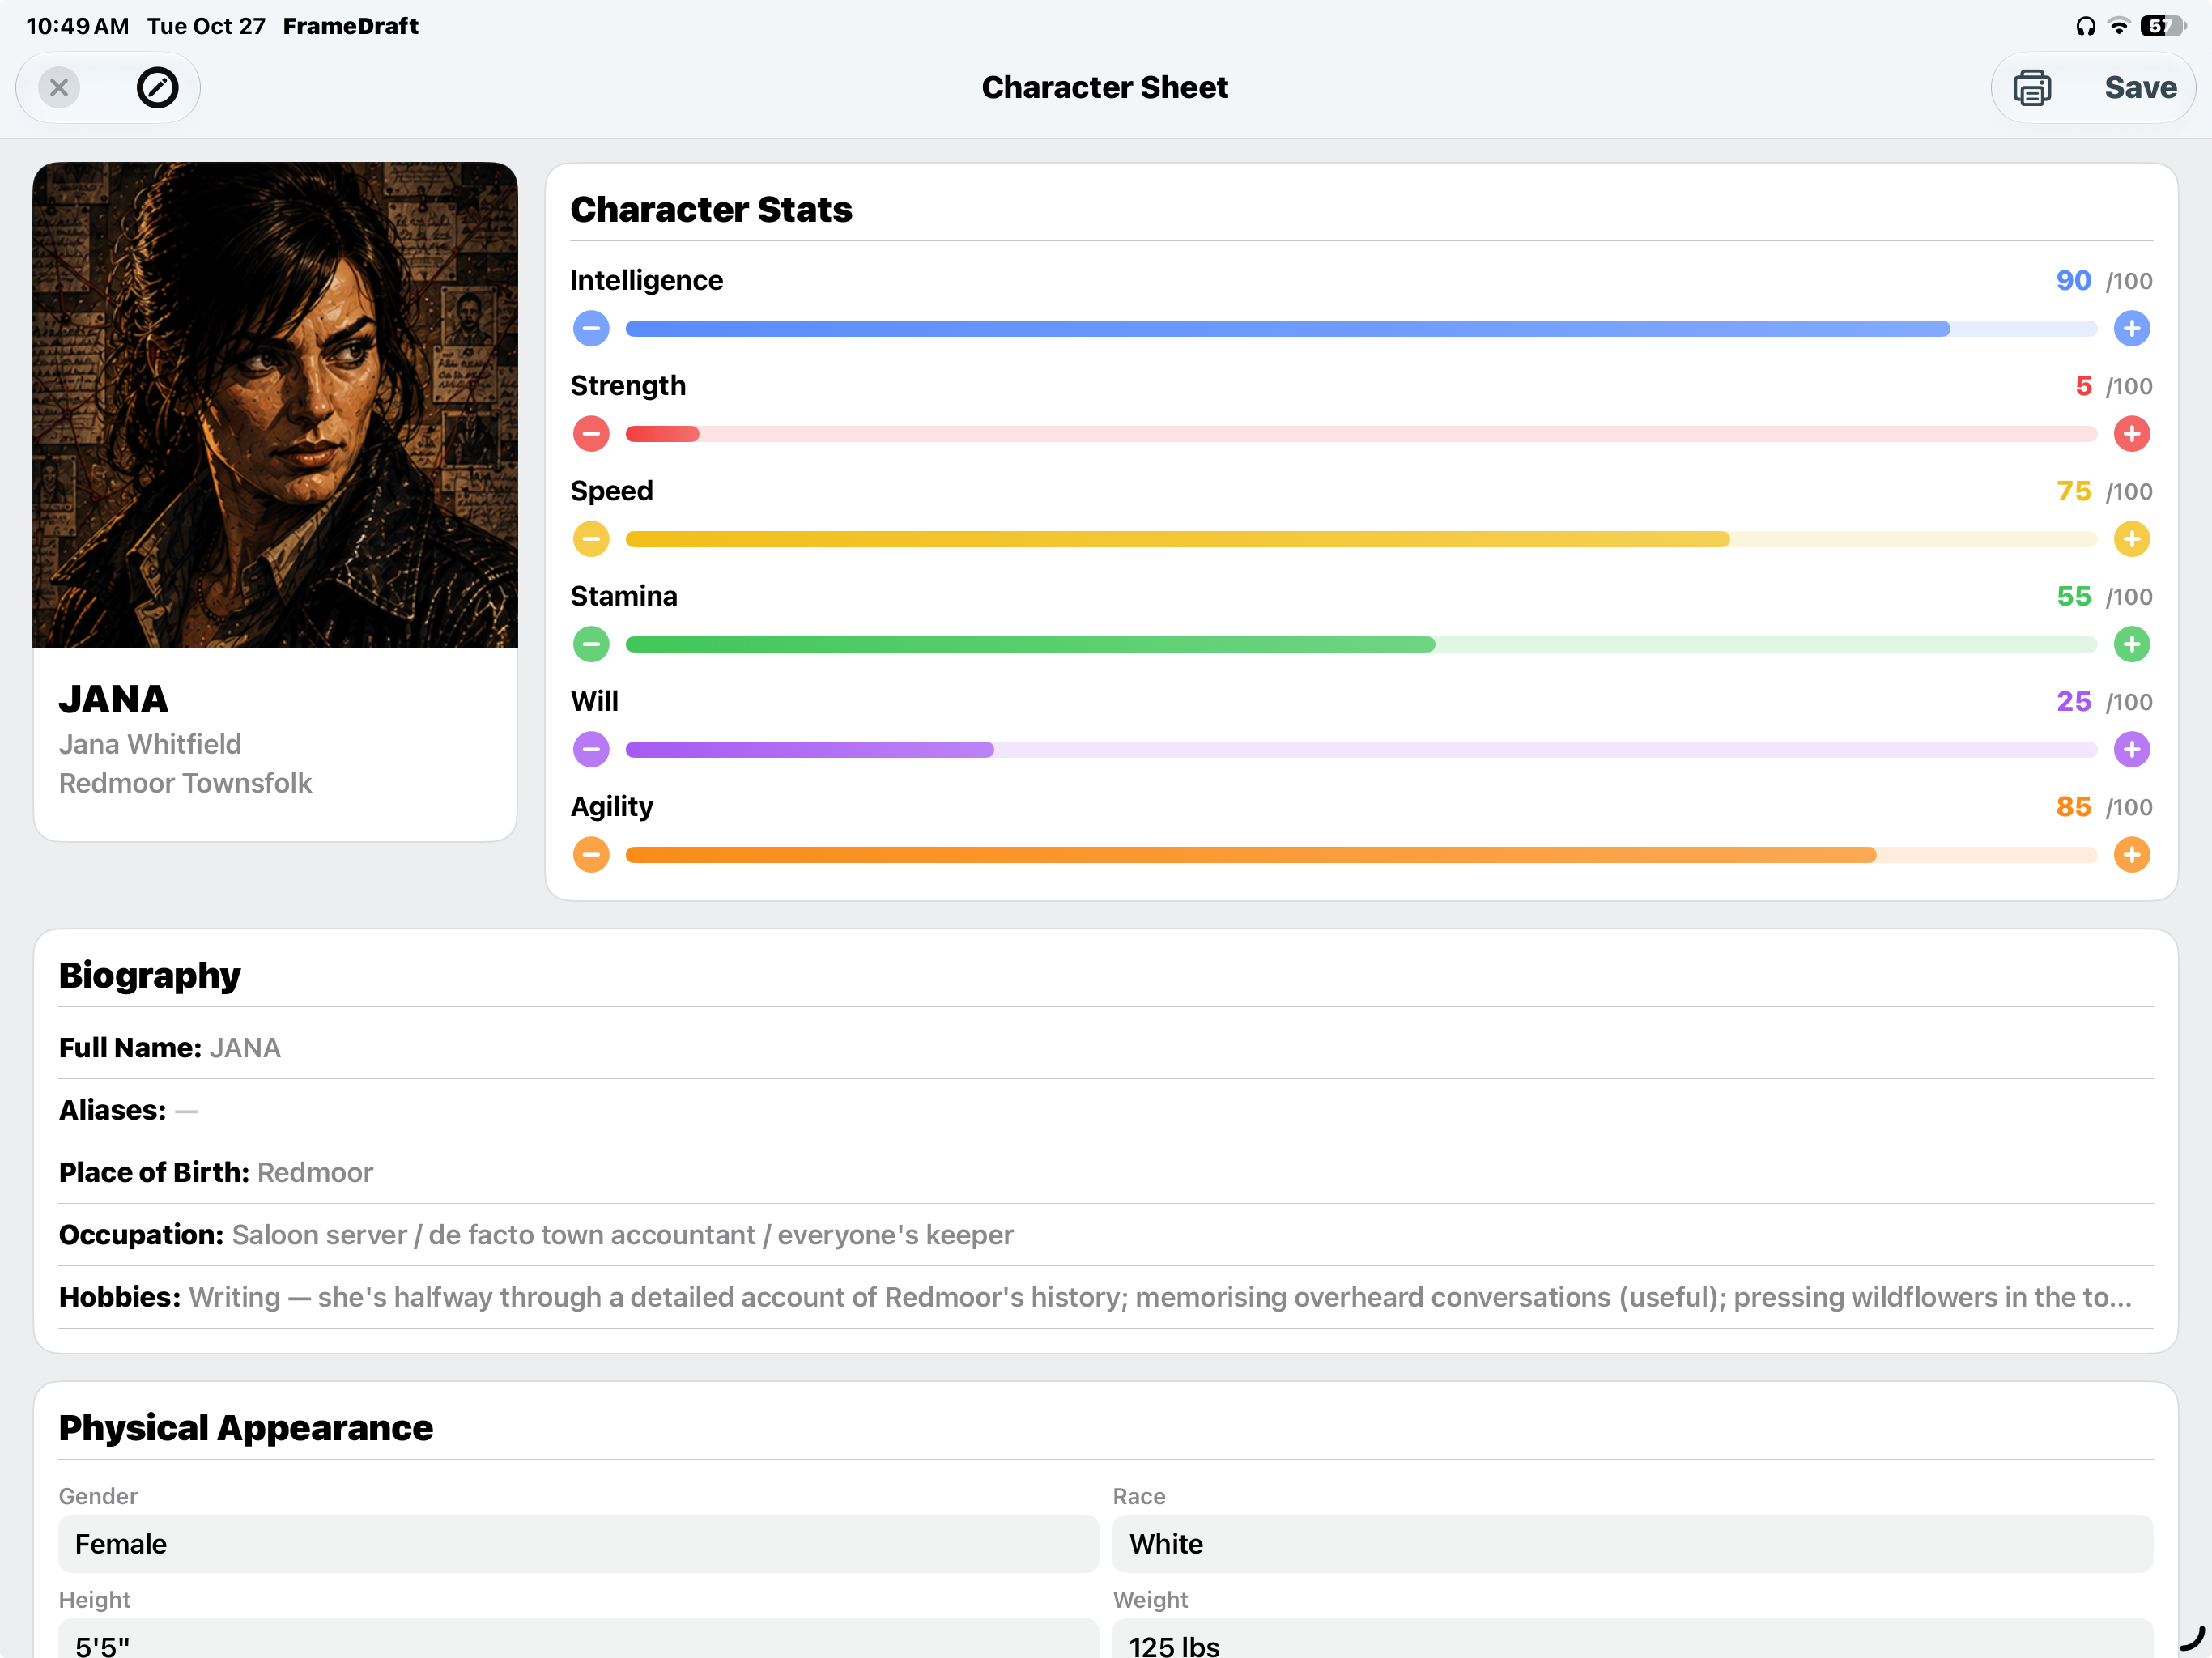Tap the pencil edit icon
This screenshot has width=2212, height=1658.
click(x=157, y=88)
